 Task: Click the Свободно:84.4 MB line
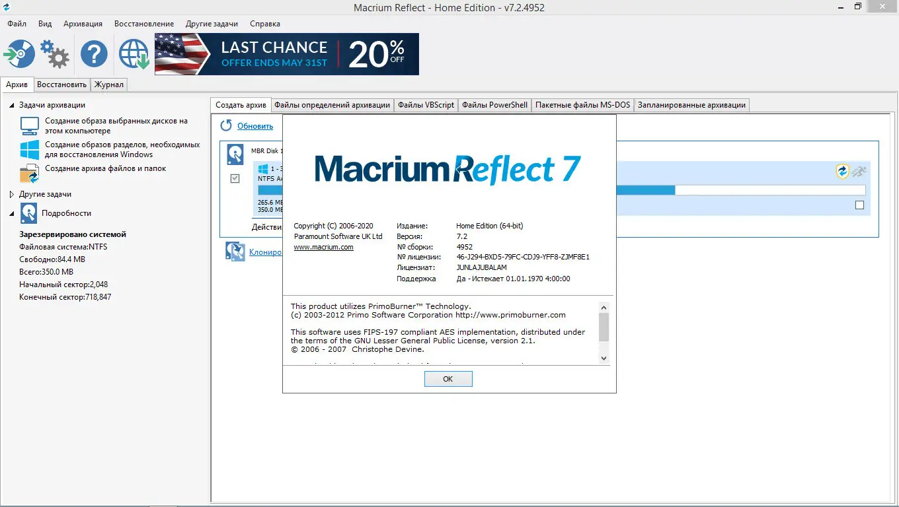52,259
